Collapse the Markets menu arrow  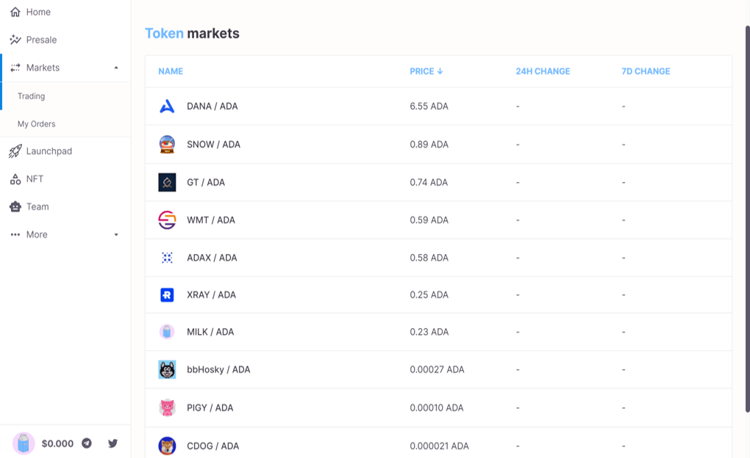pos(116,68)
